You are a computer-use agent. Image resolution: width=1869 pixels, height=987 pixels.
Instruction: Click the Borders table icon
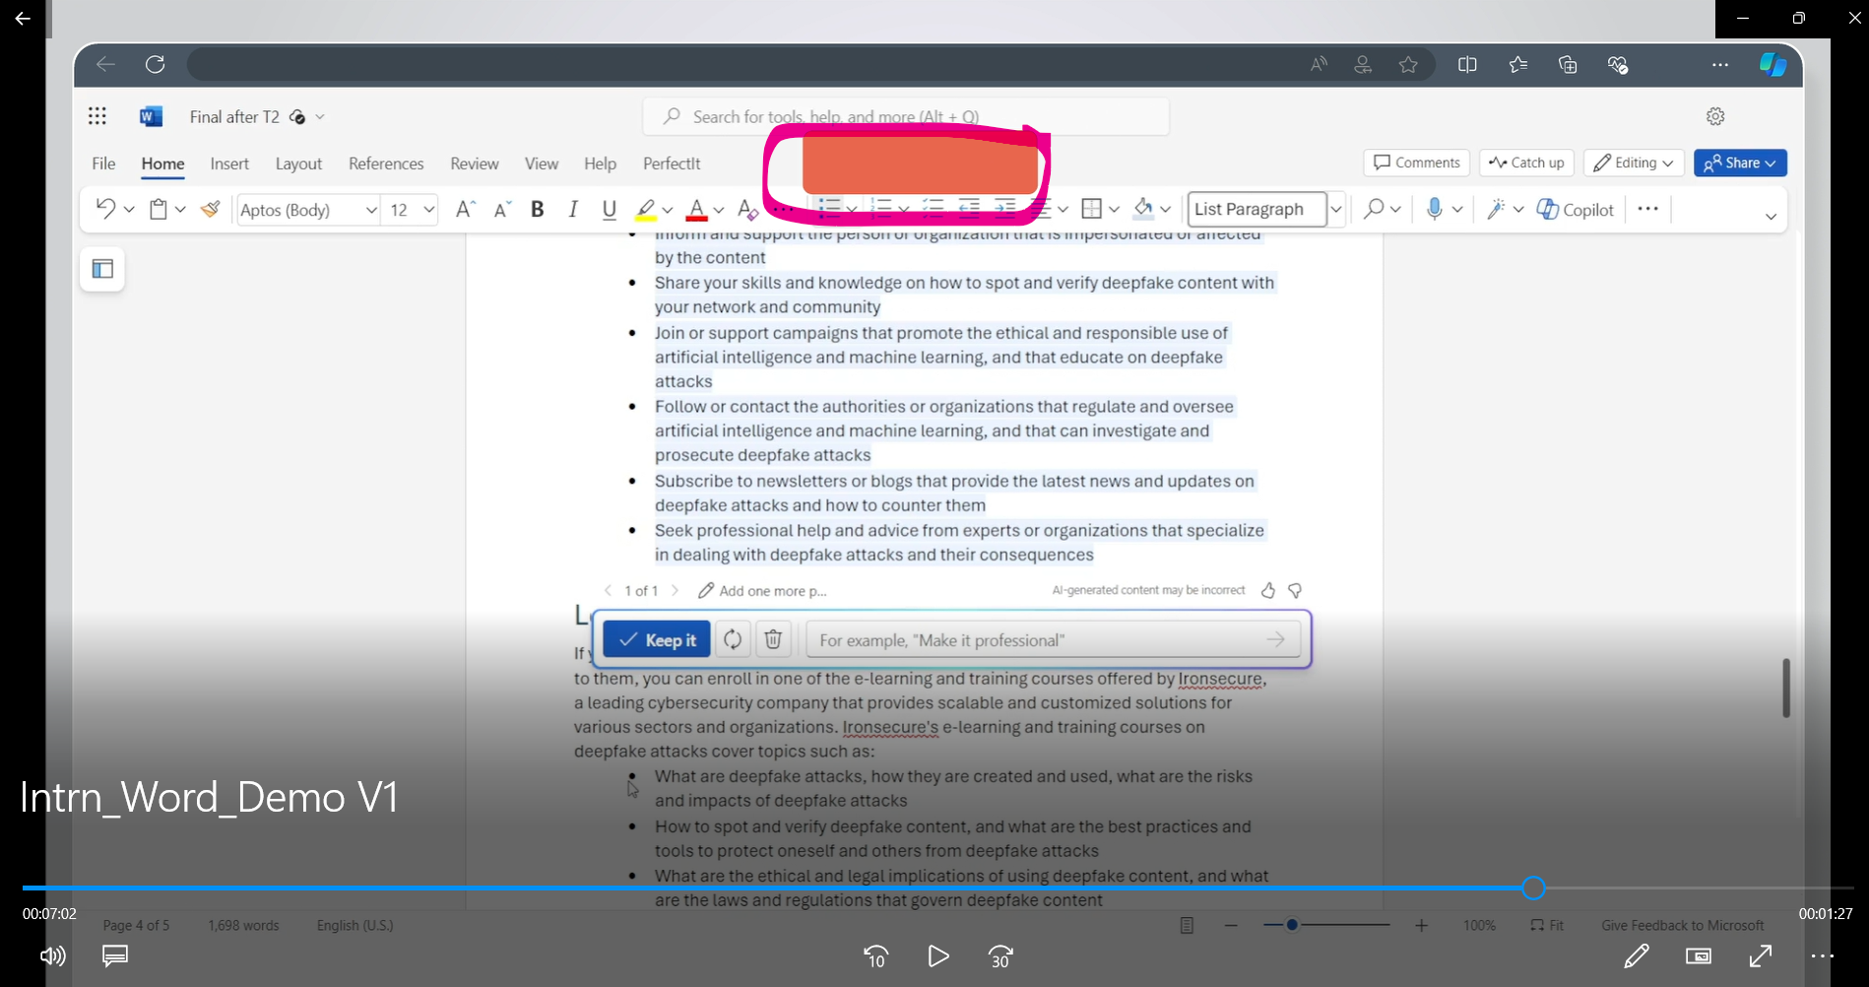pyautogui.click(x=1091, y=209)
